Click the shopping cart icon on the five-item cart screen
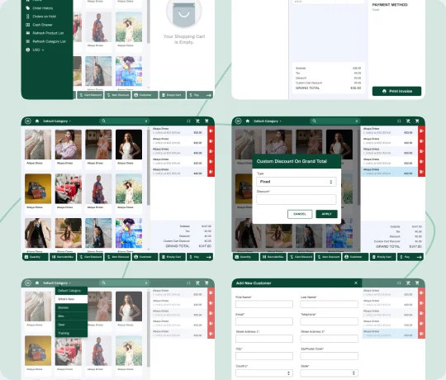446x380 pixels. [206, 121]
